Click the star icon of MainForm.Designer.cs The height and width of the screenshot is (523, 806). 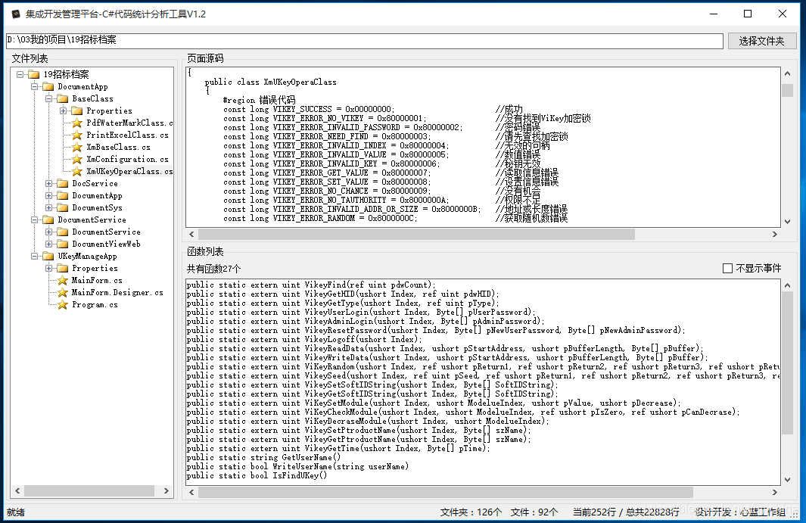tap(63, 292)
